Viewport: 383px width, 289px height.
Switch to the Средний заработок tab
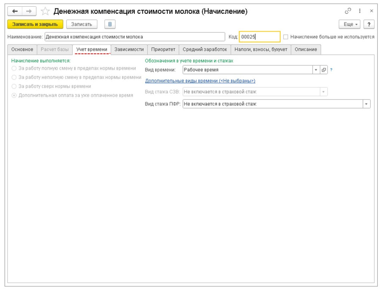coord(205,49)
